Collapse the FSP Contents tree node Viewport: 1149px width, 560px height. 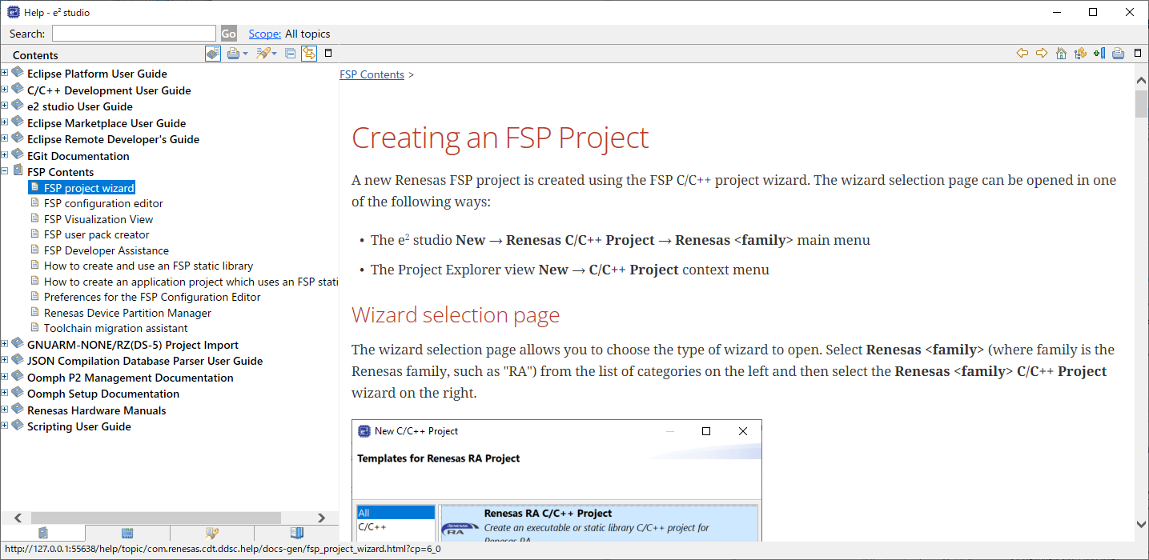(x=5, y=171)
